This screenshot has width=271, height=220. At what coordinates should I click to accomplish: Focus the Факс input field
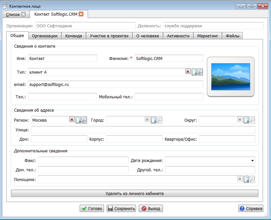pos(83,161)
